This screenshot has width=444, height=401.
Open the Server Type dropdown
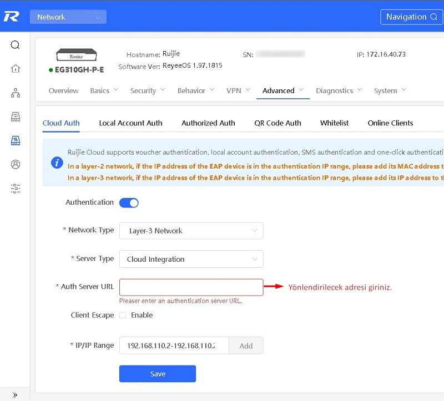(x=191, y=259)
